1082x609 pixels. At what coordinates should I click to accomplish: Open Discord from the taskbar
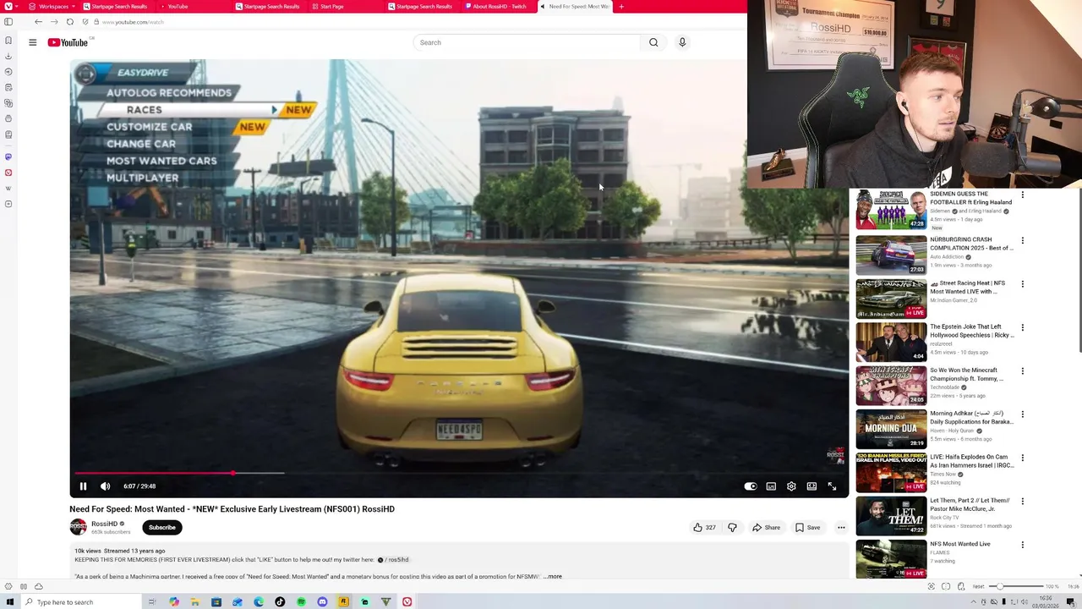tap(322, 602)
